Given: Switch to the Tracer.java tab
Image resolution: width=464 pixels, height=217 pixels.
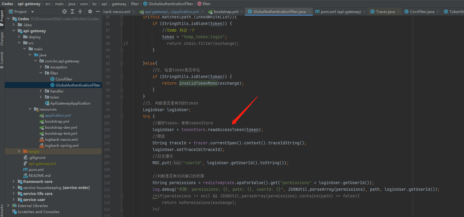Looking at the screenshot, I should 385,11.
